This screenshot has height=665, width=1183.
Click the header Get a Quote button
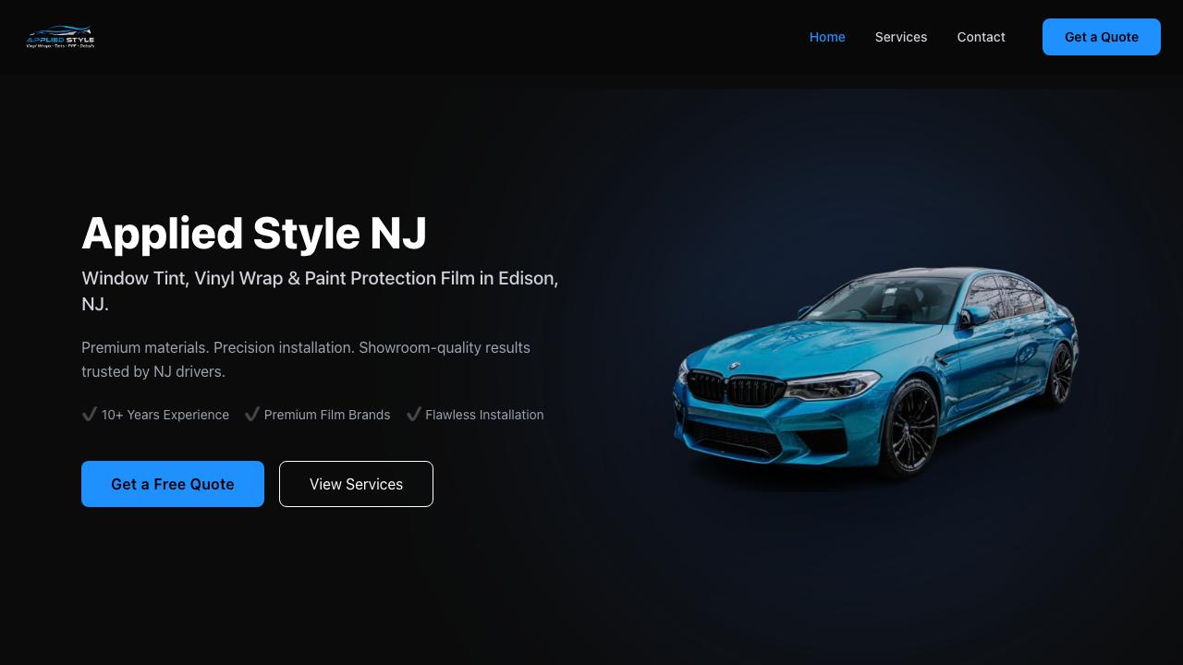(1102, 37)
